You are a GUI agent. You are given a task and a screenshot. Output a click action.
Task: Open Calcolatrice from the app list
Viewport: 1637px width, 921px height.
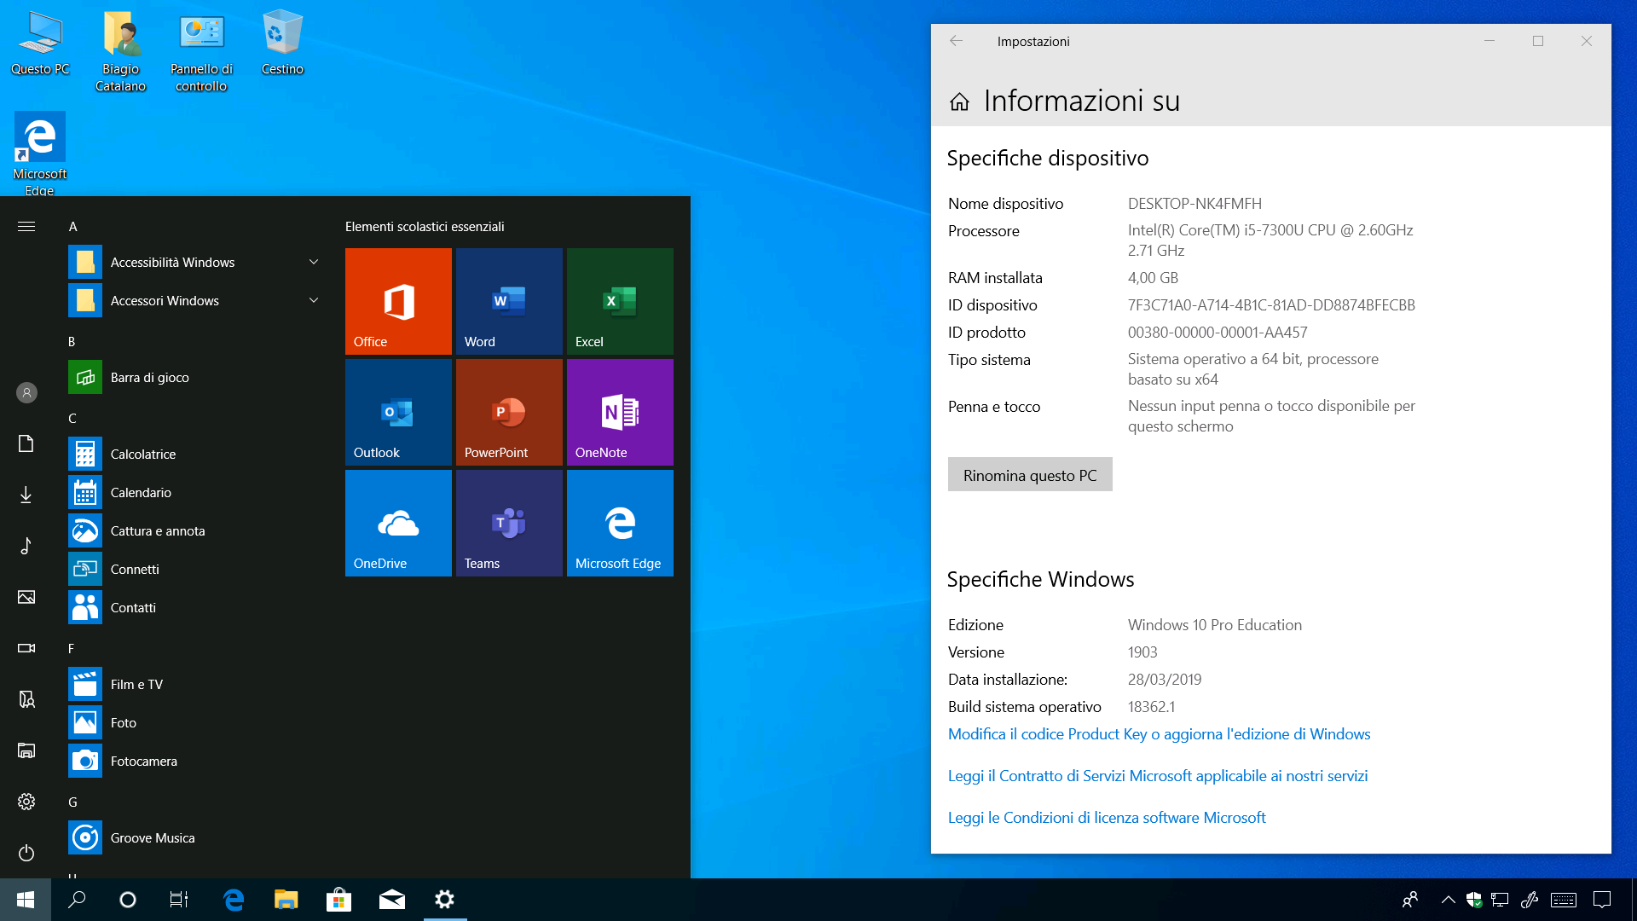tap(196, 454)
